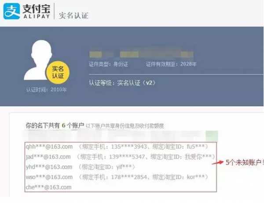Open the yhd***@163.com account entry

tap(48, 167)
